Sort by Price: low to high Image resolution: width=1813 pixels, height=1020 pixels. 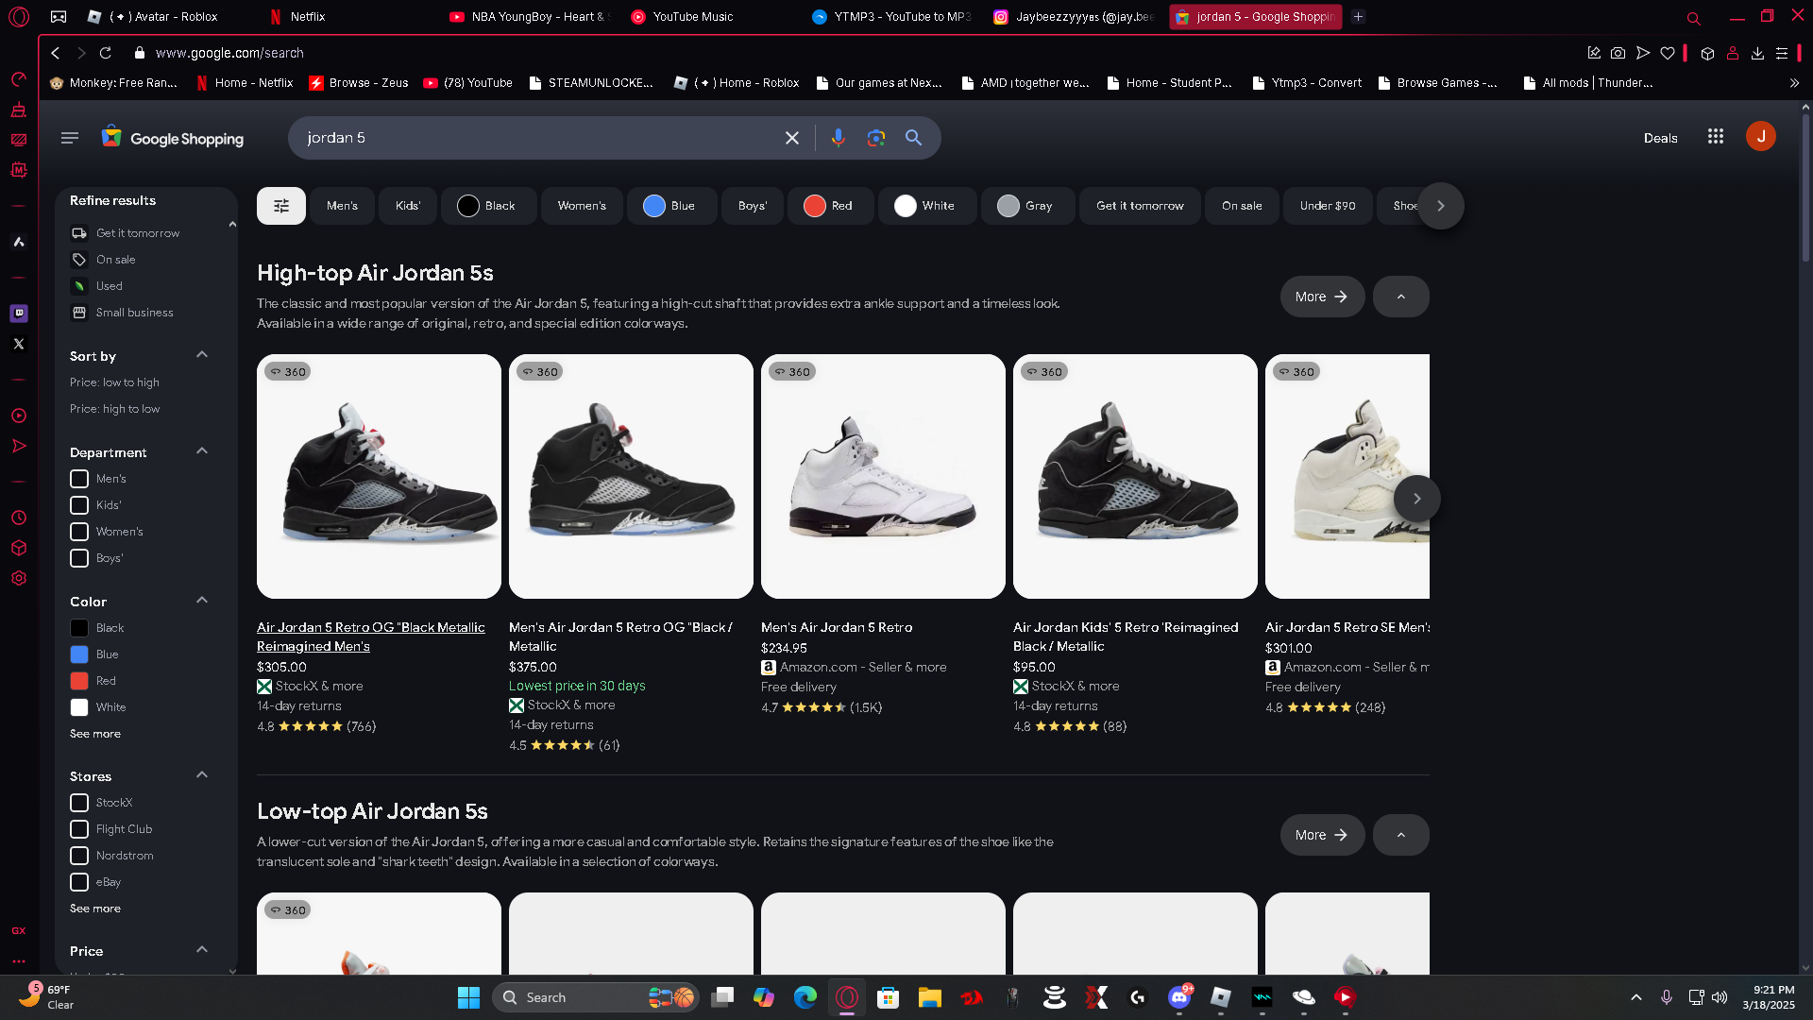pos(114,382)
